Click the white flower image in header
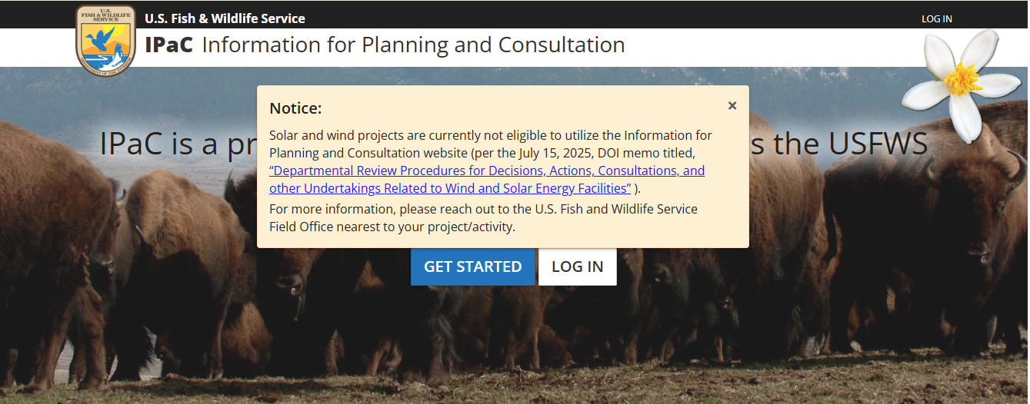Viewport: 1030px width, 404px height. [962, 86]
